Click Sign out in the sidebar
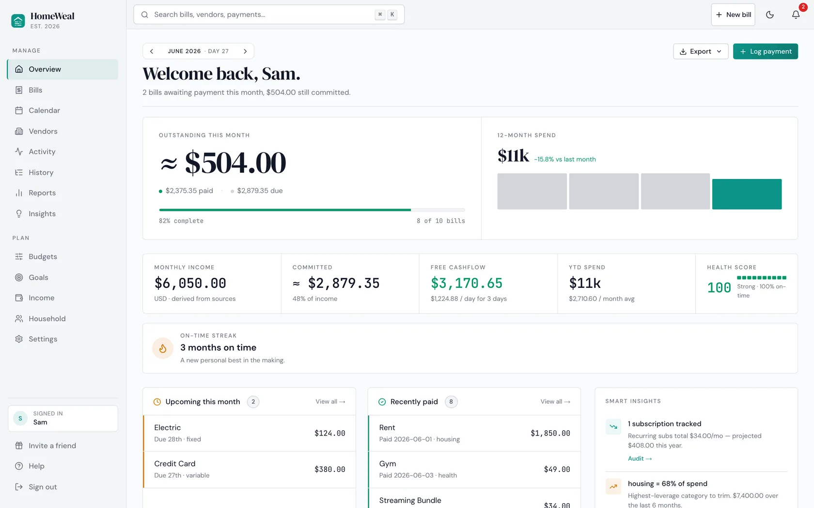The width and height of the screenshot is (814, 508). (x=63, y=487)
